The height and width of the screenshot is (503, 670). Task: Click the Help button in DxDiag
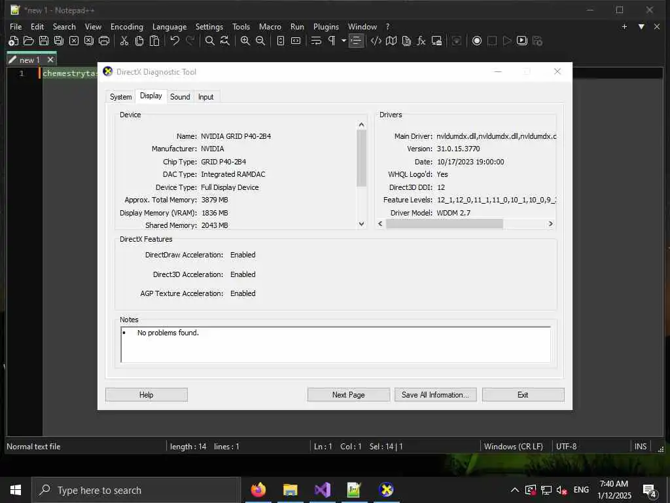(146, 395)
